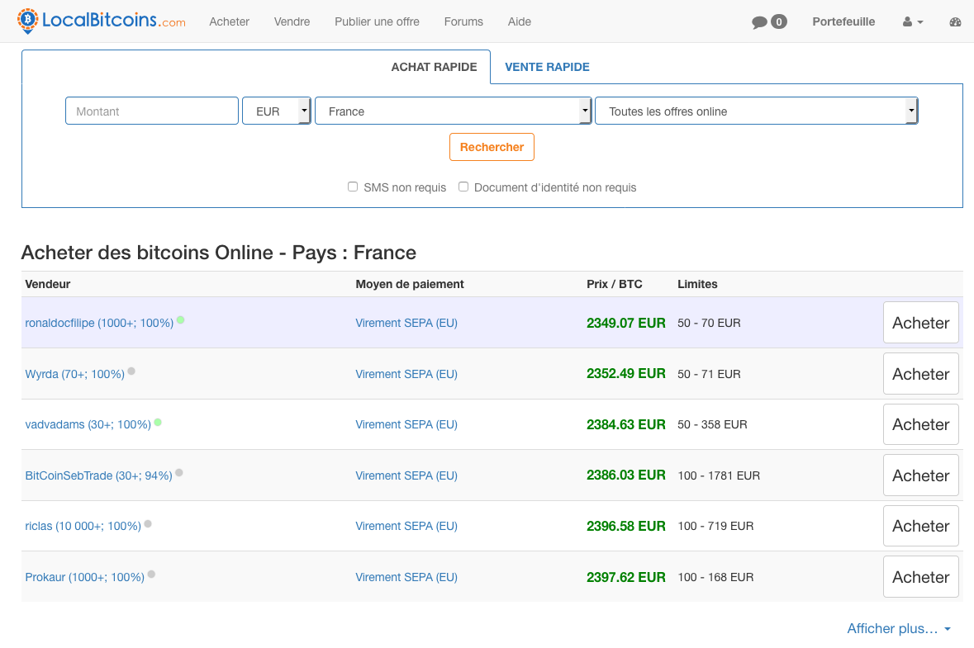Focus the Montant amount field

152,111
